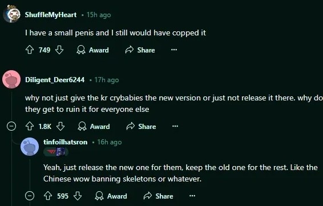323x206 pixels.
Task: Open Diligent_Deer6244's pink avatar
Action: (x=11, y=79)
